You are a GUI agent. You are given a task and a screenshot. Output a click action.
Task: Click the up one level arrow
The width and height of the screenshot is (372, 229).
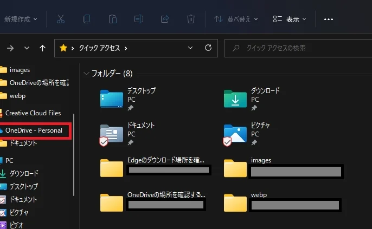[x=42, y=48]
